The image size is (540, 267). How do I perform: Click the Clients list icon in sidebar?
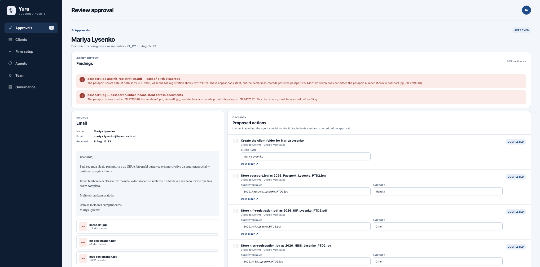click(10, 40)
